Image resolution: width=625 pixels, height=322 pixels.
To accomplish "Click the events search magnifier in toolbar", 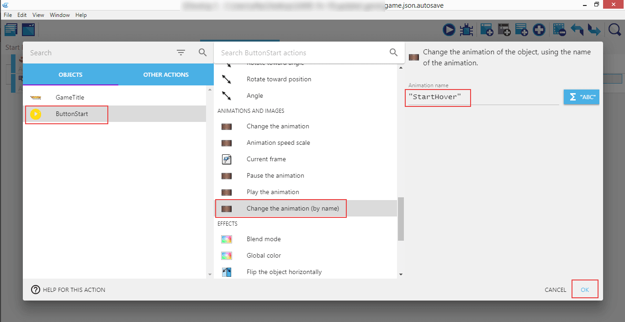I will 614,30.
